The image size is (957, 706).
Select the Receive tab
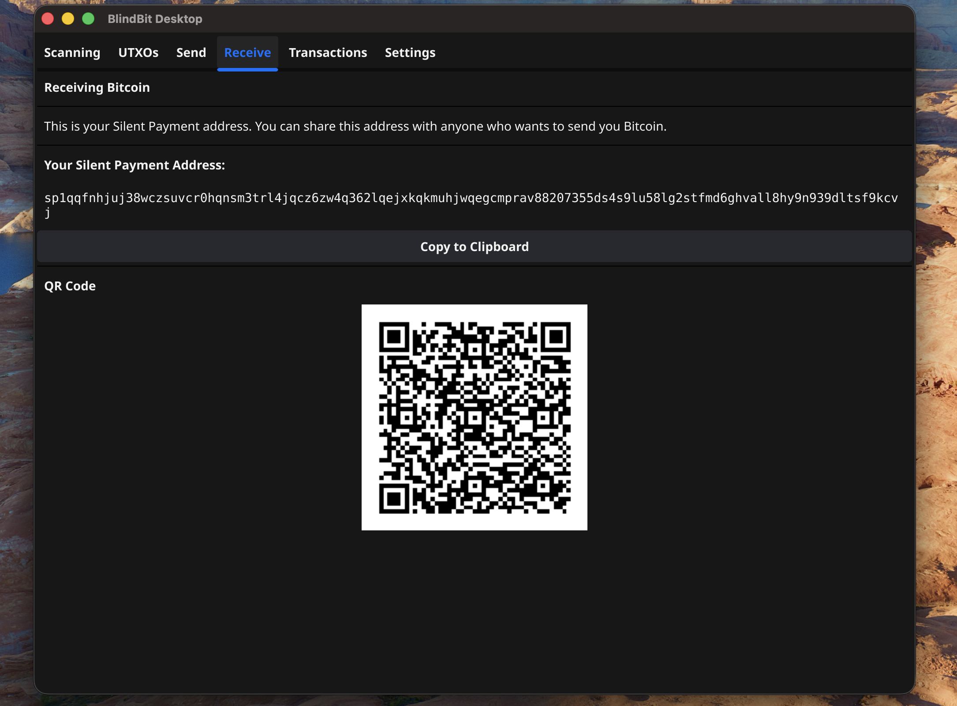coord(247,53)
